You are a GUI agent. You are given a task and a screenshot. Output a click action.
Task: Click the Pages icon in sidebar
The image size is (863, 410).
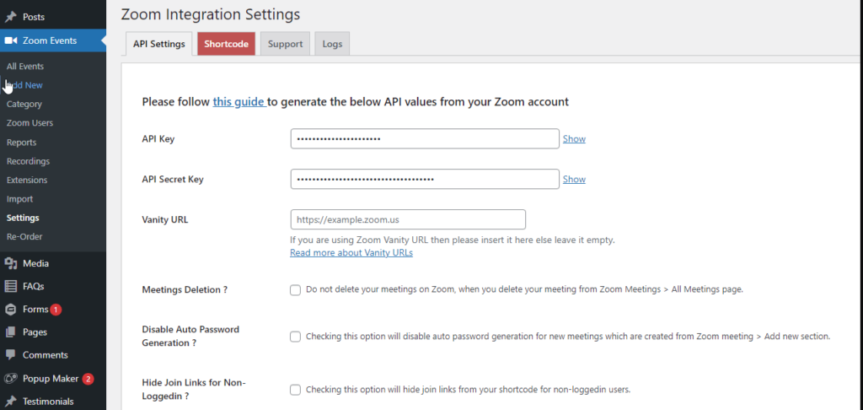pos(10,332)
